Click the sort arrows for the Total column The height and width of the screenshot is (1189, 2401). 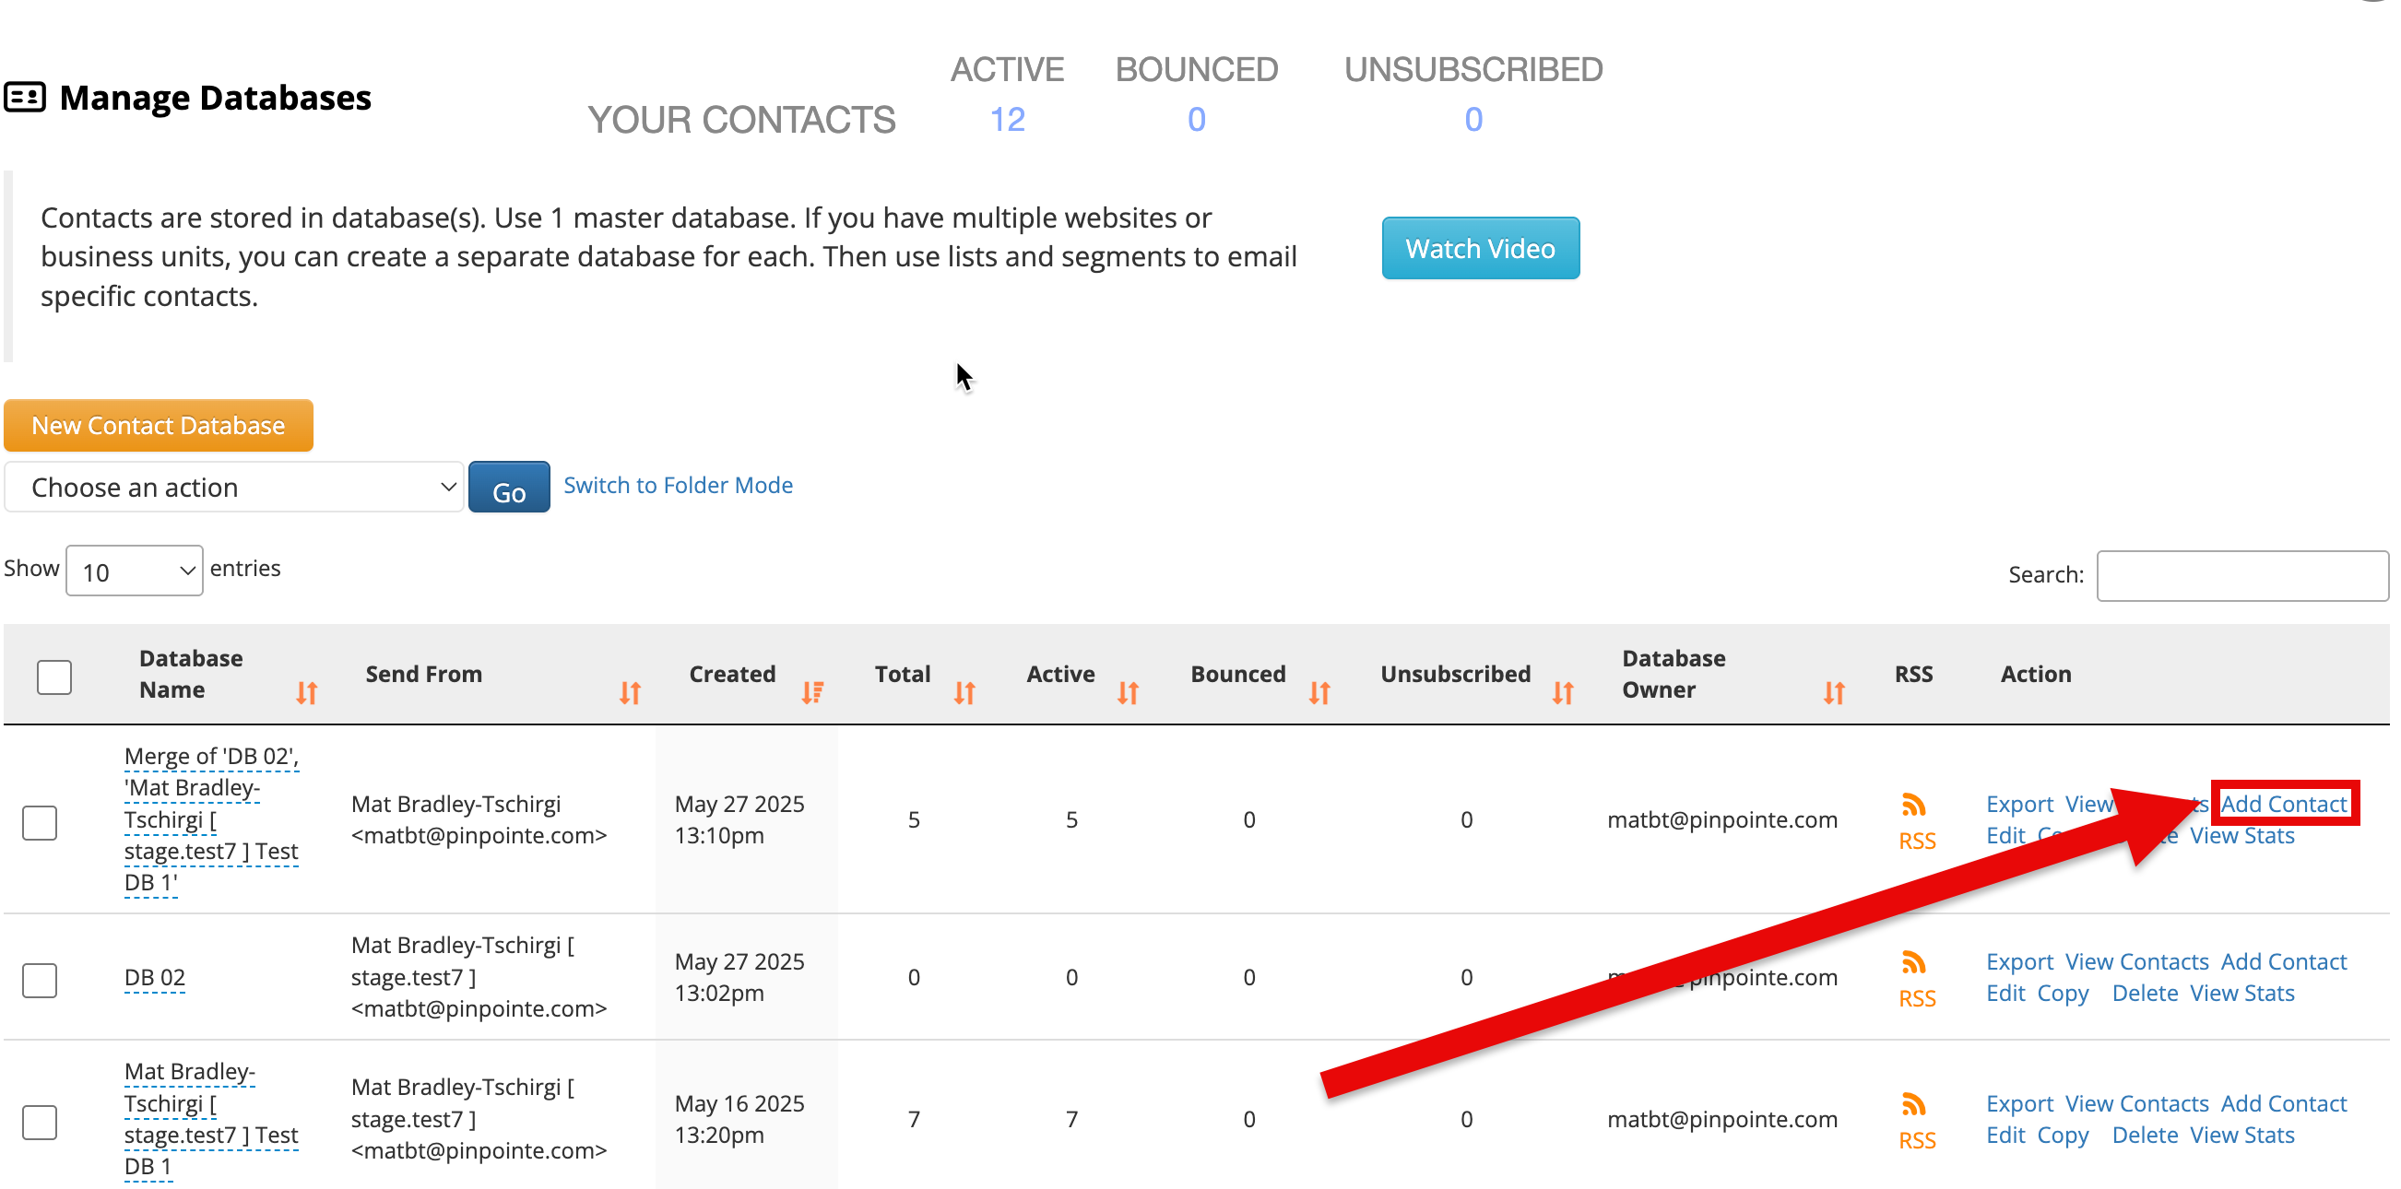point(964,692)
